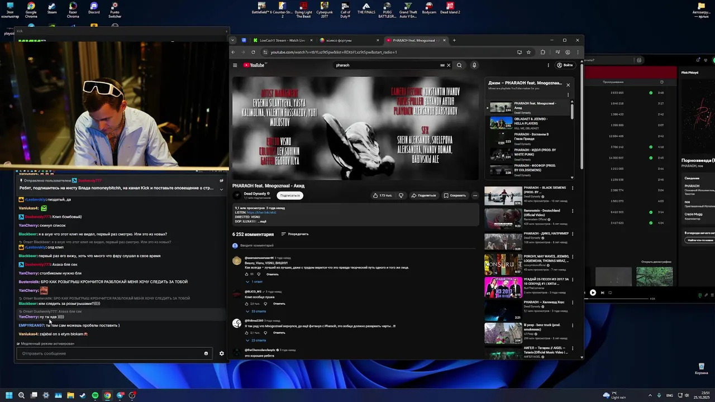Open the LISTEN link in description
The height and width of the screenshot is (402, 715).
(261, 212)
